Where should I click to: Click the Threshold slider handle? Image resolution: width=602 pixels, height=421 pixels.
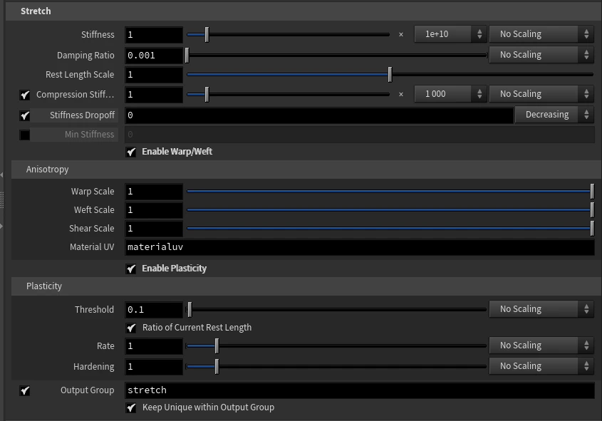(190, 309)
